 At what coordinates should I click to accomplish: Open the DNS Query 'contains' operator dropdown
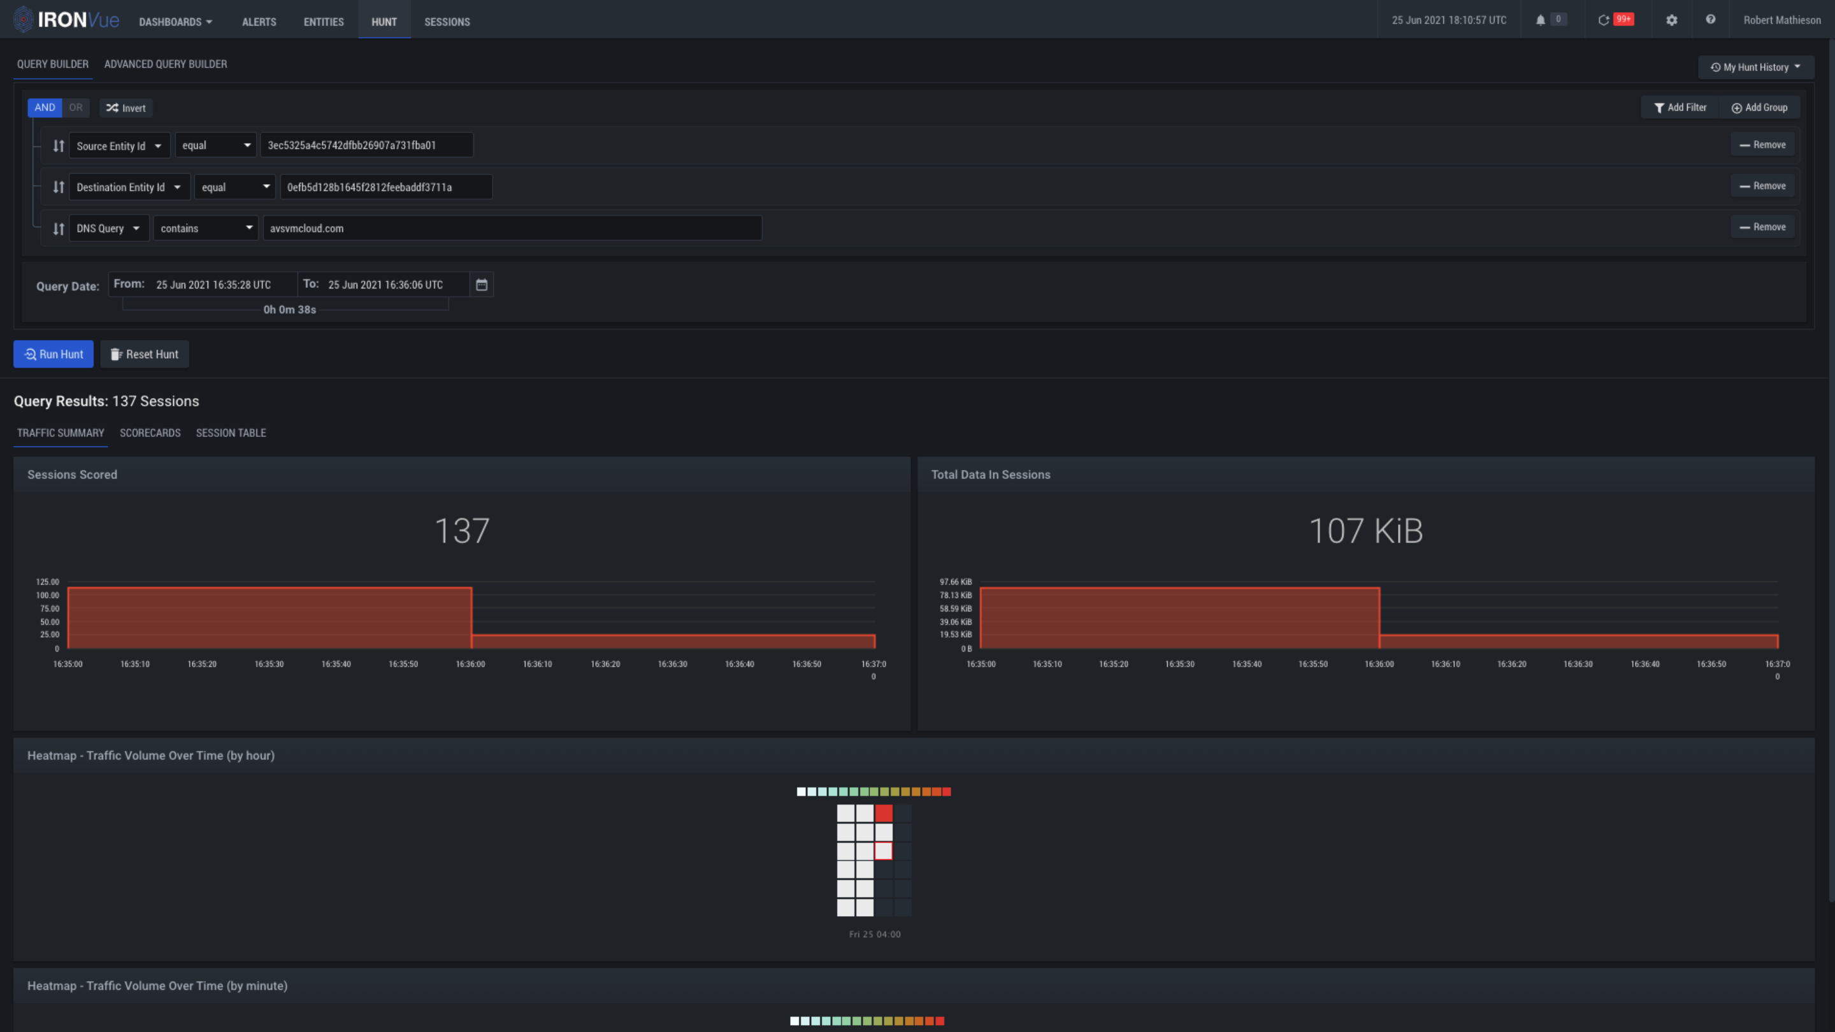tap(206, 229)
